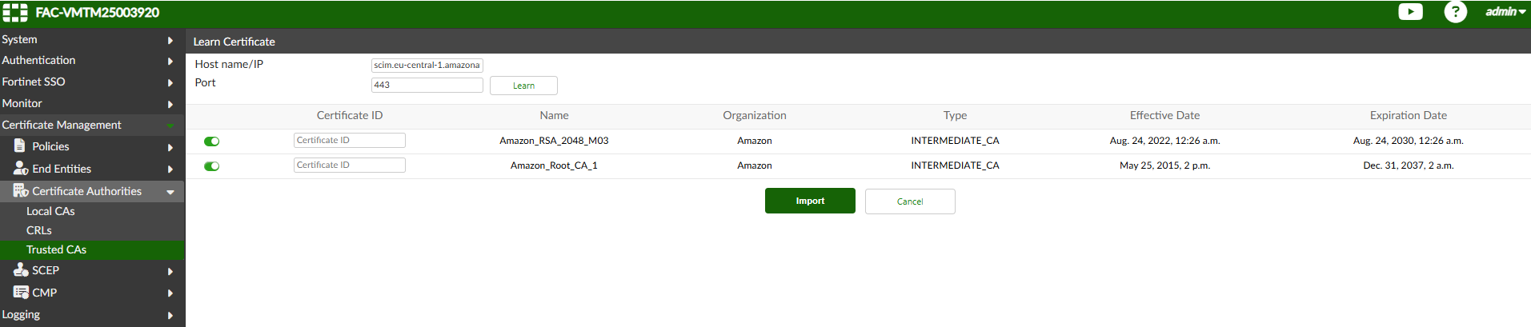Open the YouTube video help icon
Viewport: 1531px width, 327px height.
pyautogui.click(x=1410, y=11)
